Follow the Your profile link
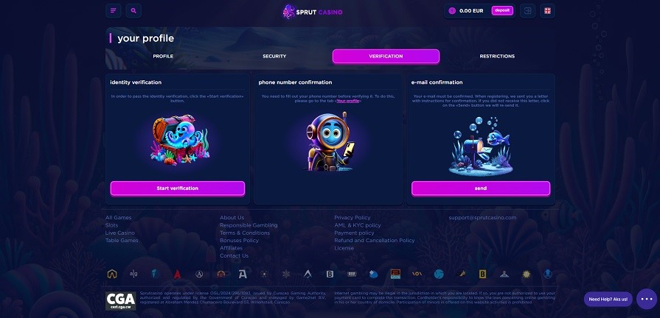The width and height of the screenshot is (660, 318). click(348, 101)
